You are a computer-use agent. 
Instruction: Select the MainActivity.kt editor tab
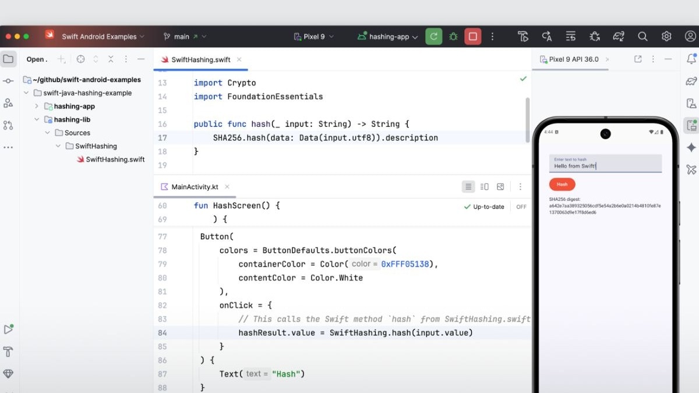(x=194, y=187)
